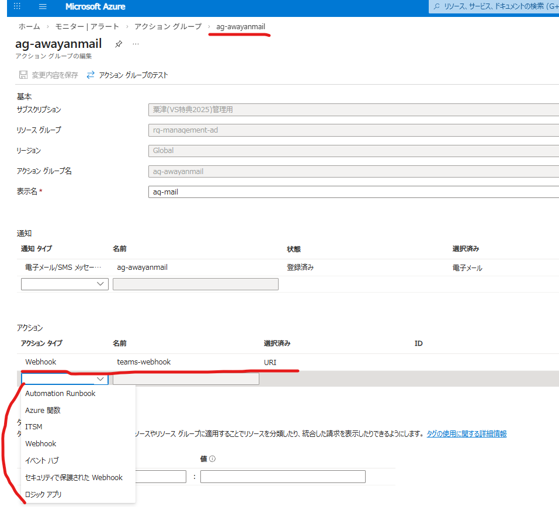Click the ID column header
559x507 pixels.
419,343
